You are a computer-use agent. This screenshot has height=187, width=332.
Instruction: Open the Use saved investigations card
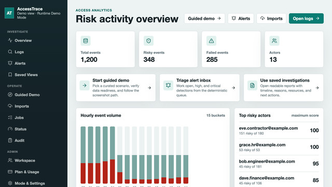point(284,88)
